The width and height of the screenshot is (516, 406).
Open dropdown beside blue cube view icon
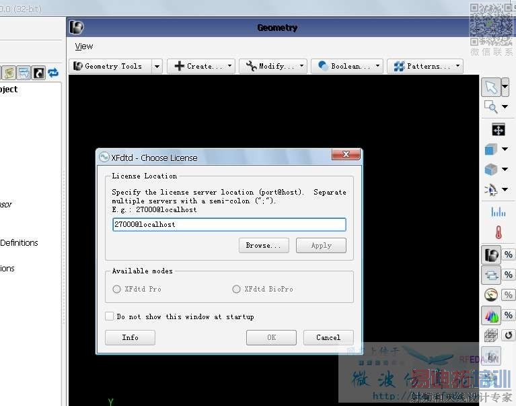(505, 149)
